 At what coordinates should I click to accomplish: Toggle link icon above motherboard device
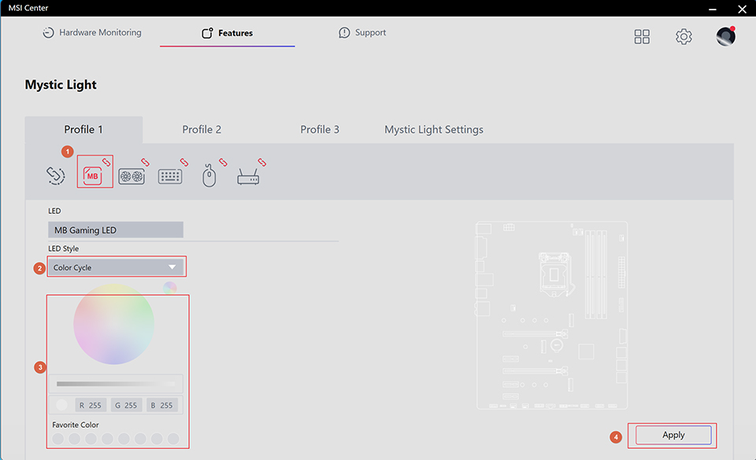(x=106, y=162)
